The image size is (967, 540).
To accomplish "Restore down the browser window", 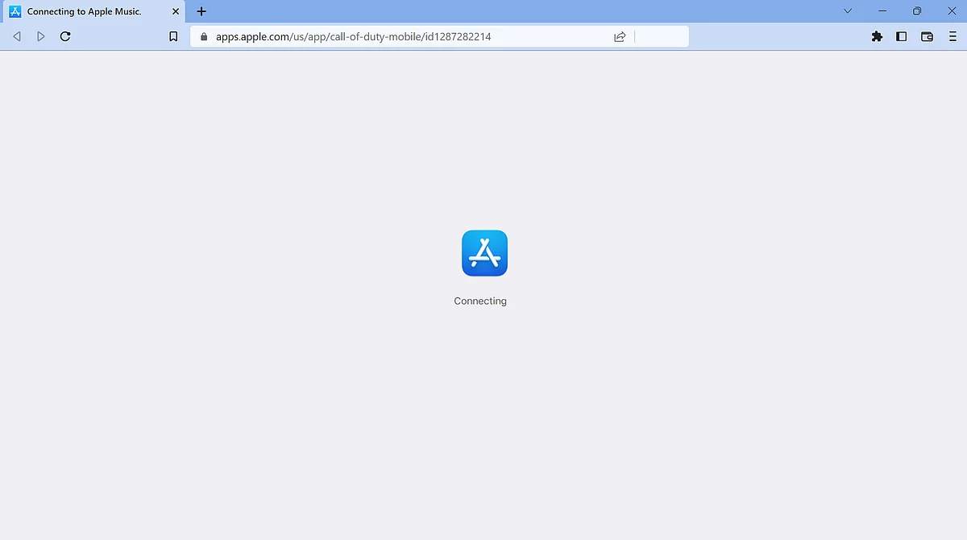I will point(916,11).
